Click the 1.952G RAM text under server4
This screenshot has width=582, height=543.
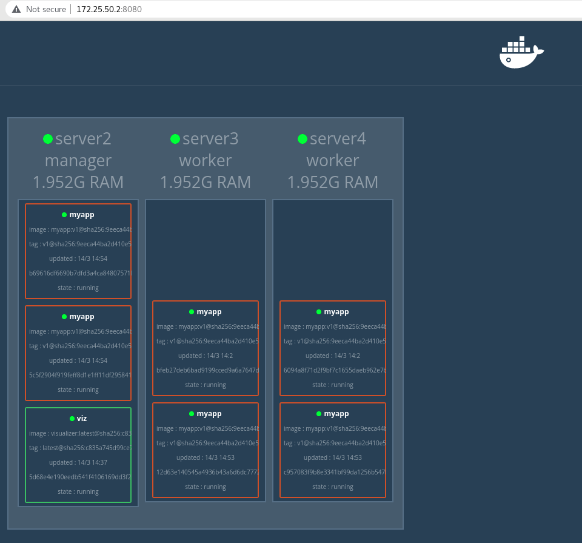(x=333, y=183)
